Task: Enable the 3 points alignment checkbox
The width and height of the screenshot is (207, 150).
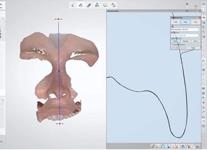Action: click(172, 44)
